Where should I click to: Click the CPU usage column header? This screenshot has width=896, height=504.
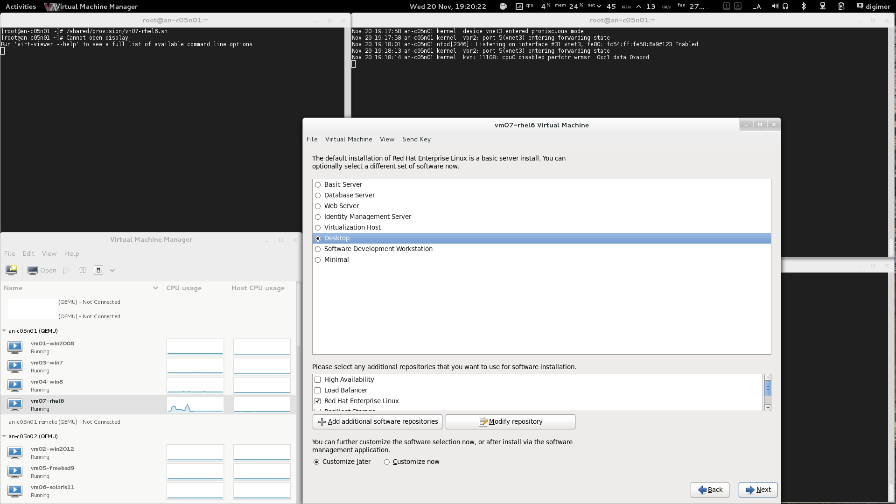point(184,288)
